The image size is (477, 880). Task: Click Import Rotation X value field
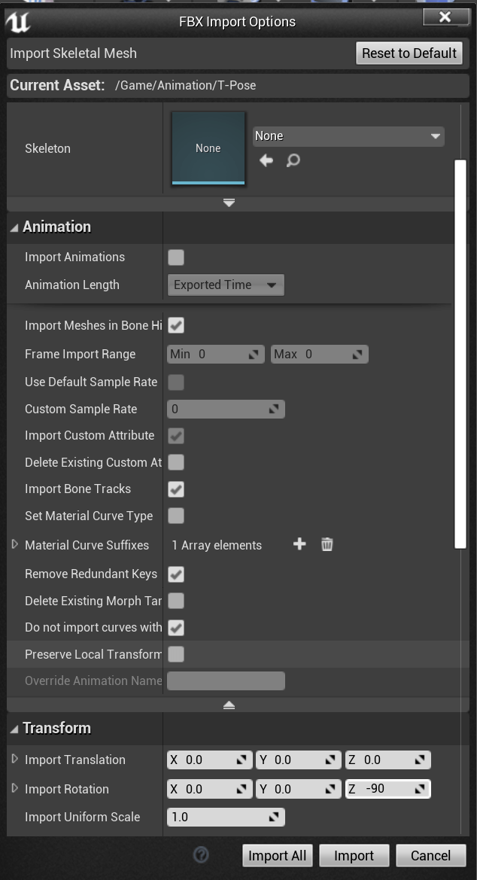(210, 788)
